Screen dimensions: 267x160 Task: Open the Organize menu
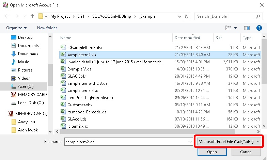pyautogui.click(x=16, y=28)
